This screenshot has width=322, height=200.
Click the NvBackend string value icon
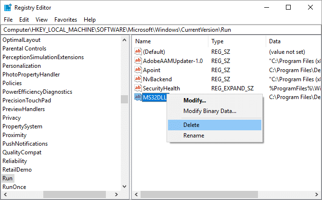click(139, 79)
